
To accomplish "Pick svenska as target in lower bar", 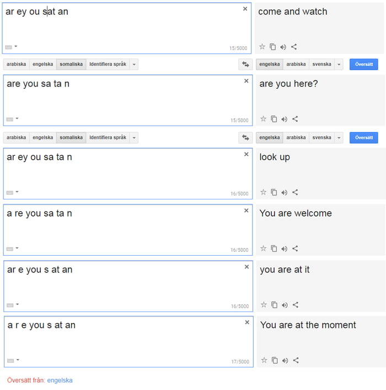I will pos(321,138).
